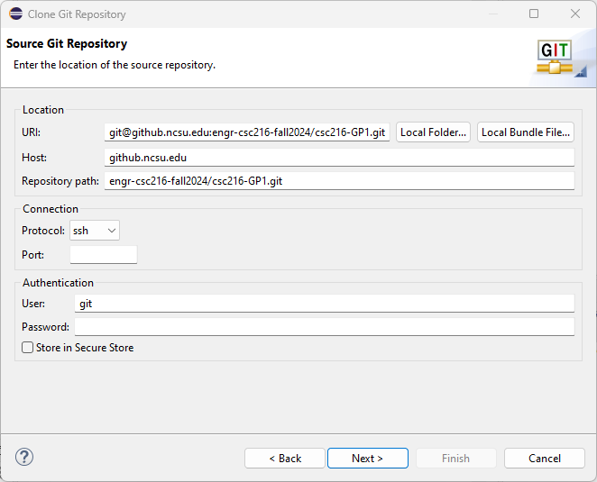The image size is (597, 482).
Task: Focus the Host field with github.ncsu.edu
Action: pyautogui.click(x=339, y=158)
